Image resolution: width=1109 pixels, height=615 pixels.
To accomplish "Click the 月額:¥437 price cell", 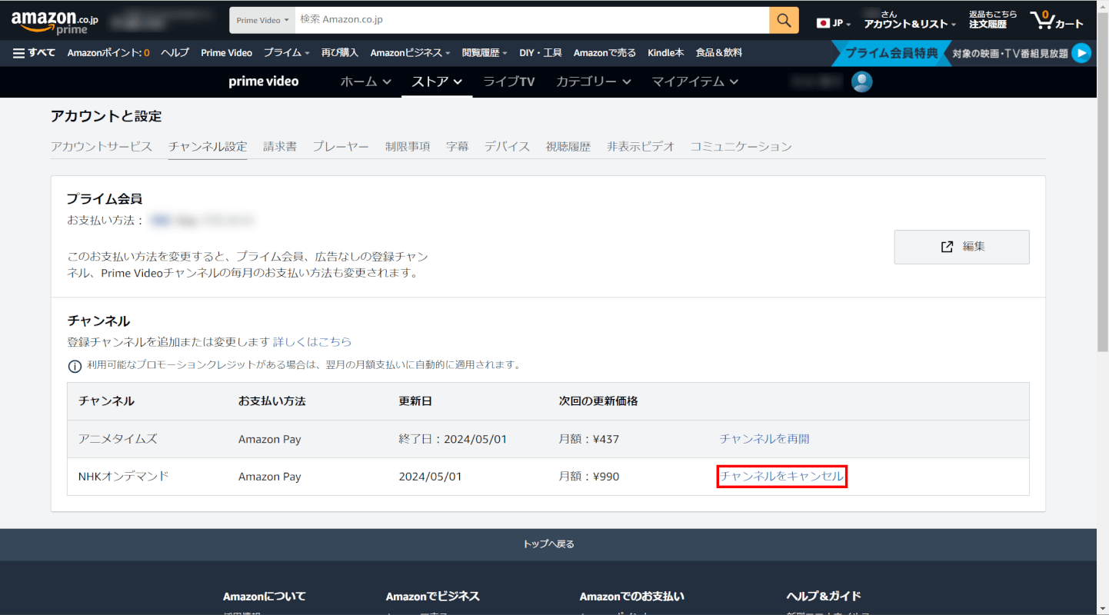I will pos(589,439).
